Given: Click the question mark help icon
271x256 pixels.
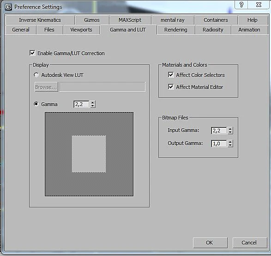Looking at the screenshot, I should pyautogui.click(x=241, y=5).
